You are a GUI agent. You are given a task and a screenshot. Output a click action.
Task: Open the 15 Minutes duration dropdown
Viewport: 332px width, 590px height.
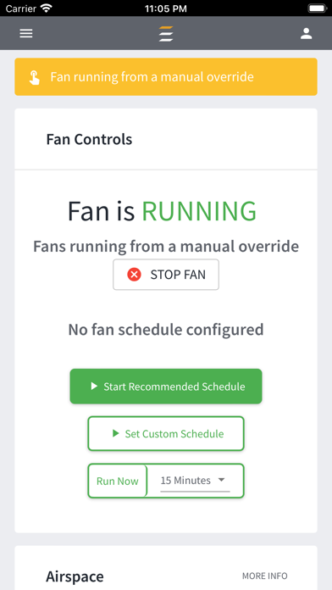coord(195,481)
